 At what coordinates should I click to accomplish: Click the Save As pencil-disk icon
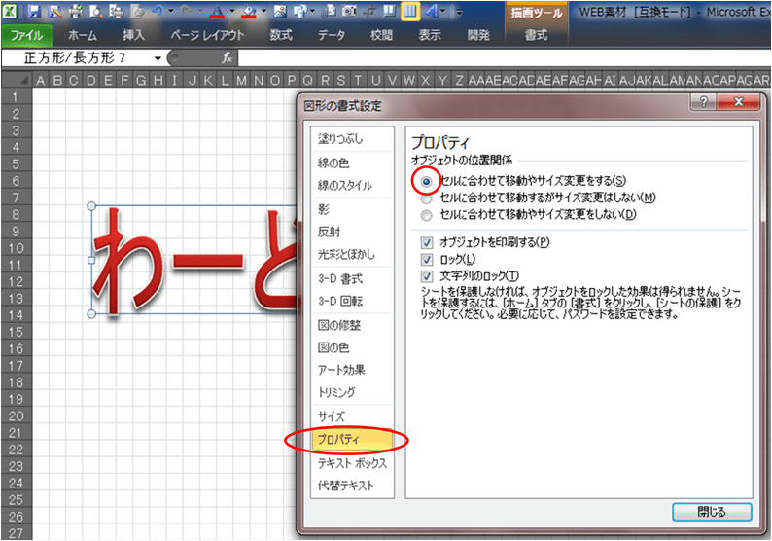tap(54, 12)
